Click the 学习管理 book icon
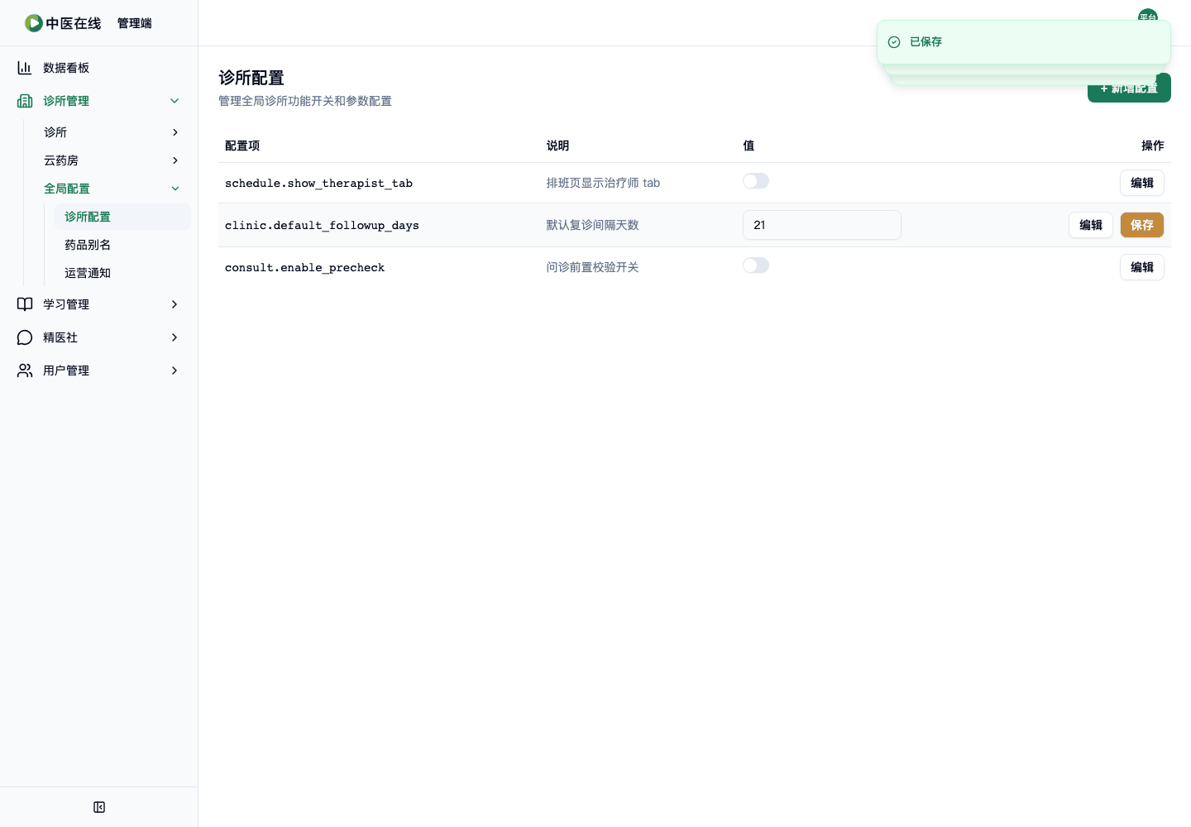This screenshot has height=827, width=1191. tap(25, 304)
